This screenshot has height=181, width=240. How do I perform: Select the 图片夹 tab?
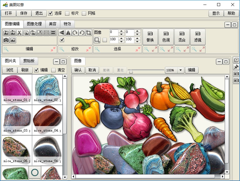[10, 61]
